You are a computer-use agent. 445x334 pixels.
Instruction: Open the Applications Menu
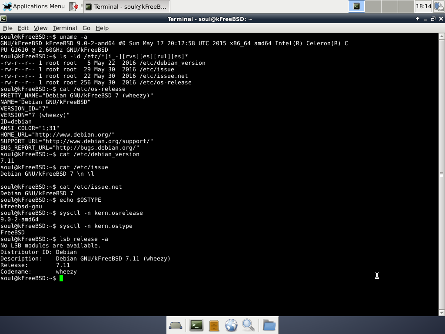click(33, 6)
